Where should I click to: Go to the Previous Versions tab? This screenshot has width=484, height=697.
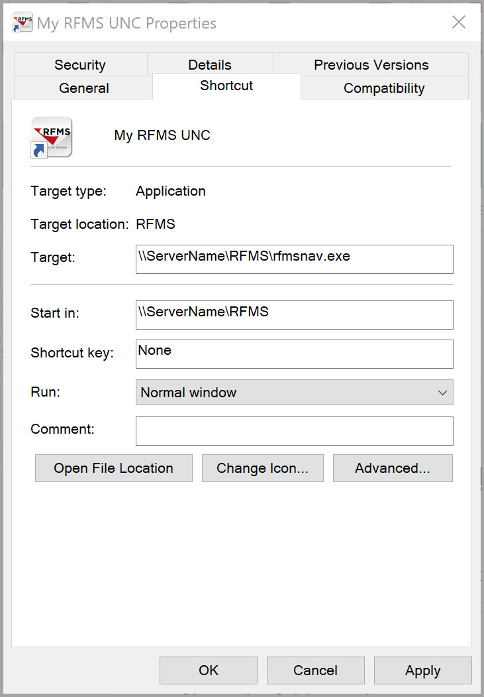tap(371, 65)
